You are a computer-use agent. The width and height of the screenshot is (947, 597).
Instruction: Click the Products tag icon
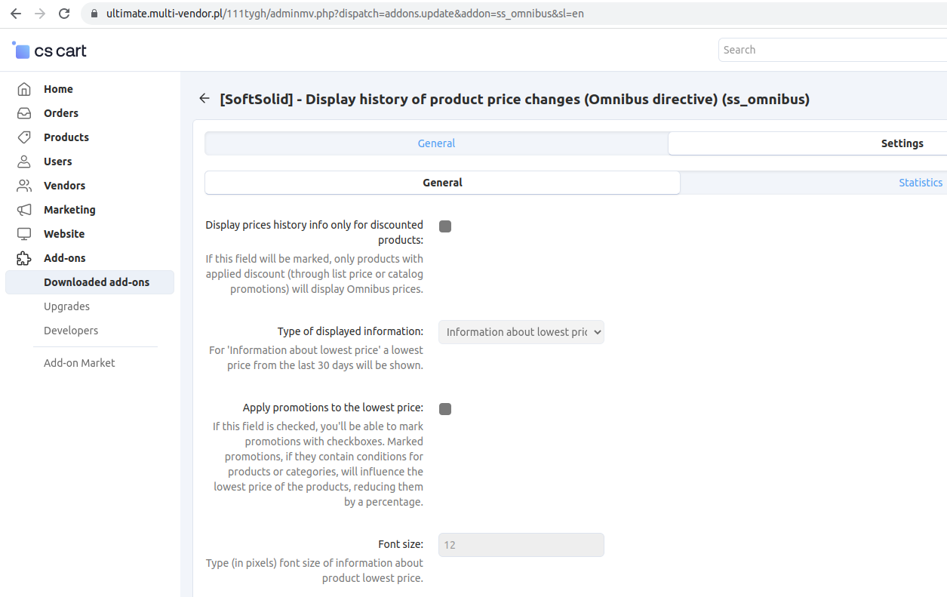coord(24,137)
